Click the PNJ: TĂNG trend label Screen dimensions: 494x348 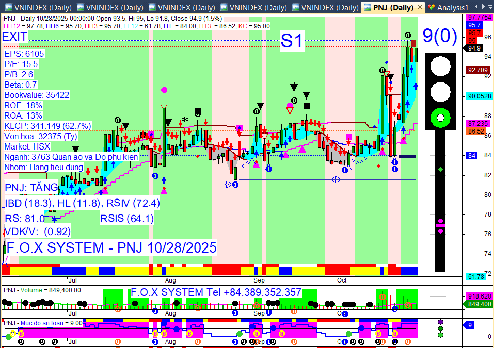(x=31, y=188)
